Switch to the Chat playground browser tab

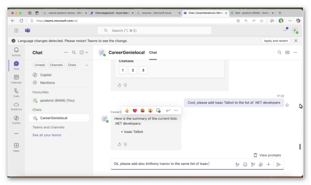[x=112, y=13]
